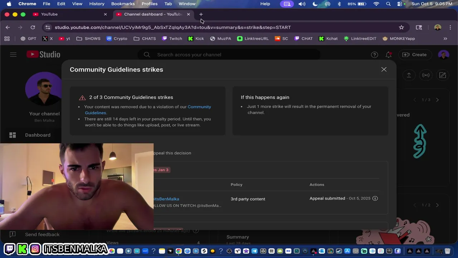458x258 pixels.
Task: Open the Profiles menu in menu bar
Action: [150, 4]
